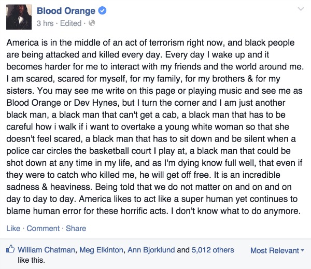View edit history via the Edited label
311x269 pixels.
point(71,23)
